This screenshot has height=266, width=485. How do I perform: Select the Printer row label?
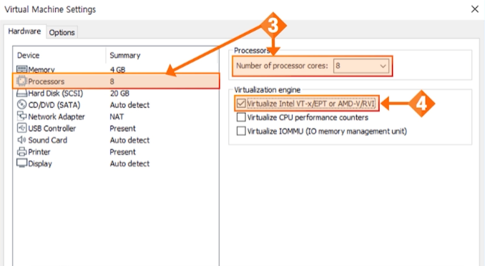[x=39, y=152]
